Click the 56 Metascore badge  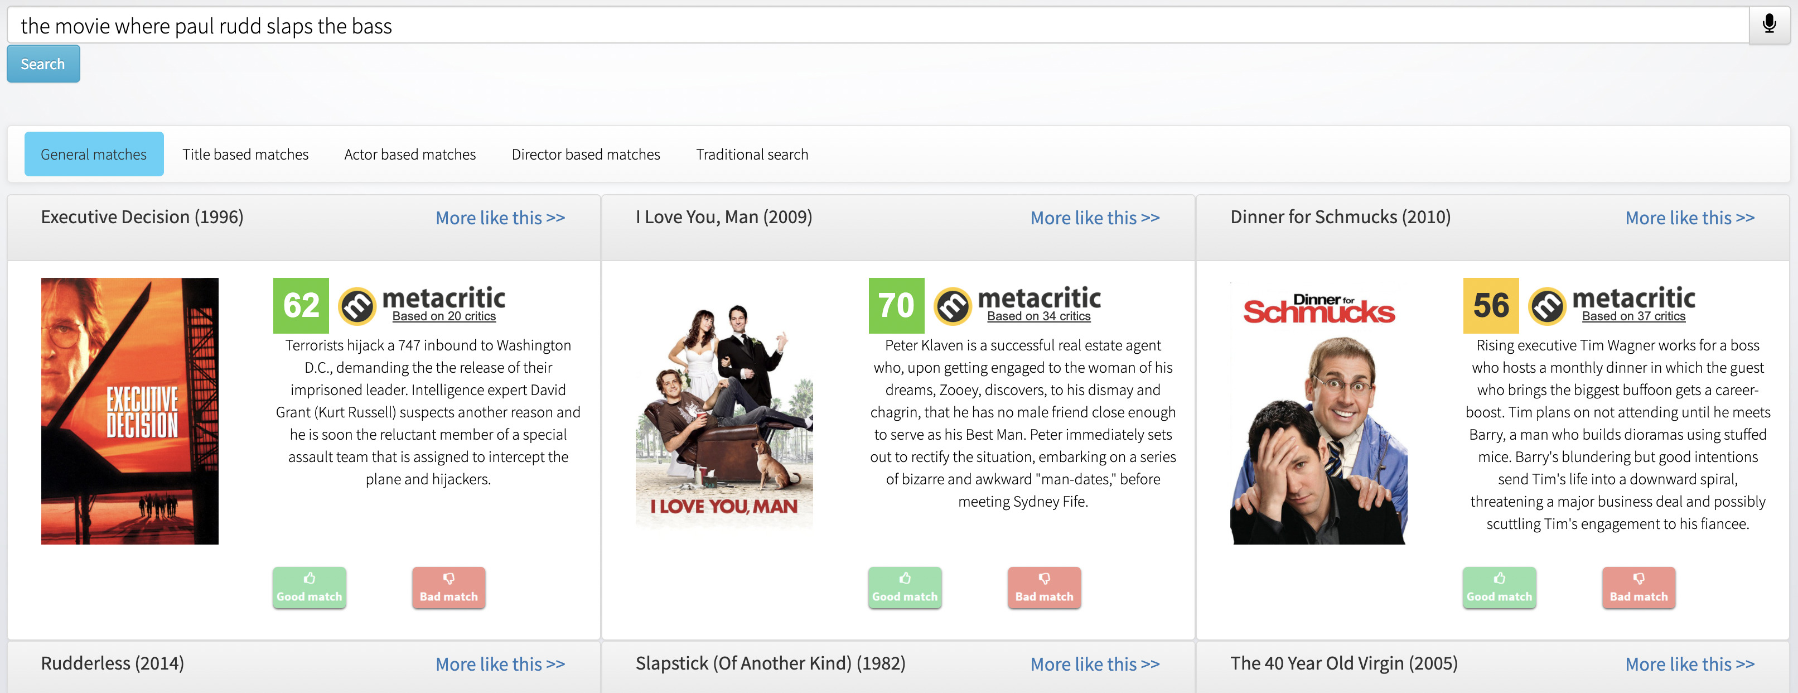click(x=1491, y=305)
